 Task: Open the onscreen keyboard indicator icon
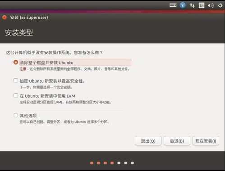point(173,5)
